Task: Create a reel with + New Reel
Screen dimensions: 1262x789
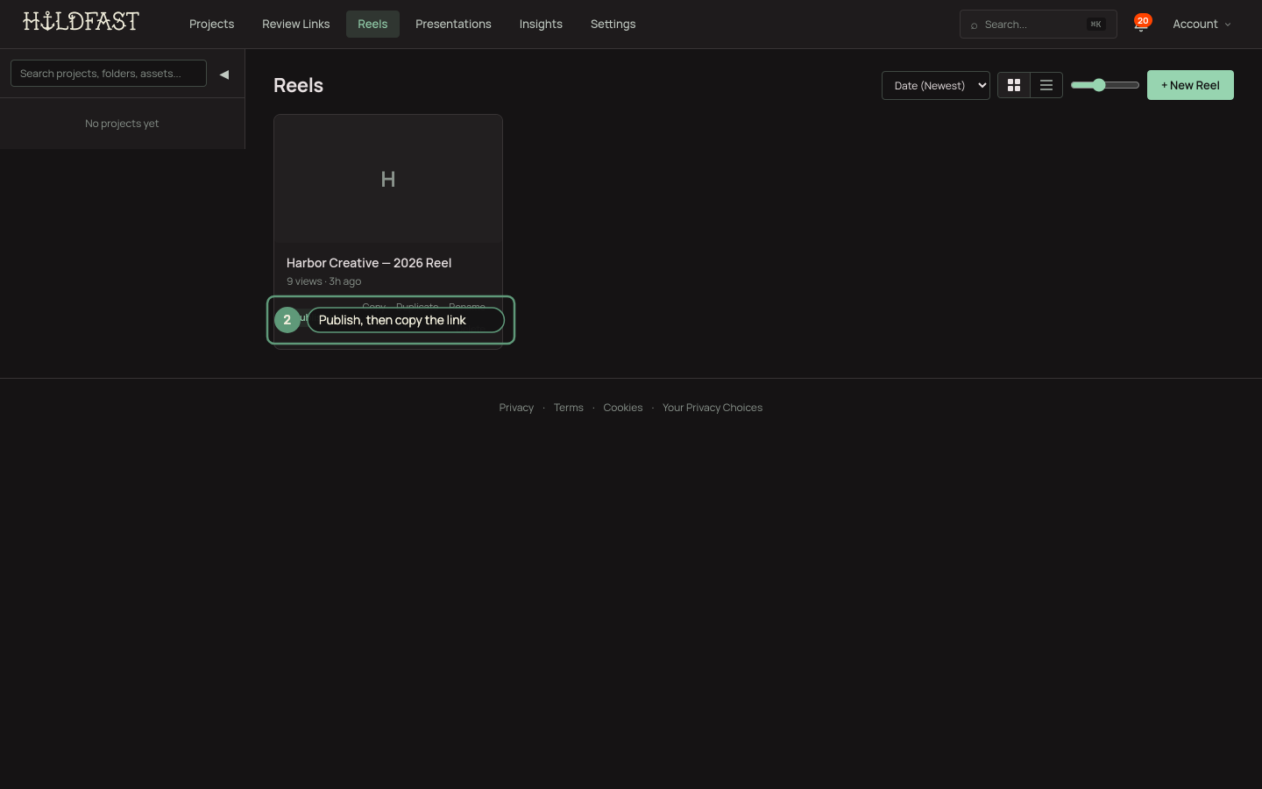Action: point(1190,85)
